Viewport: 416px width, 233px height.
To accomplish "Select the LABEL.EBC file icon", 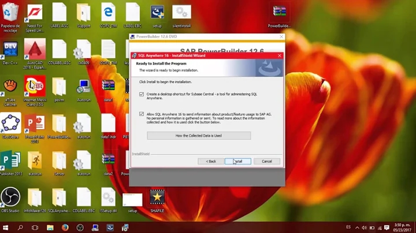I will 133,16.
